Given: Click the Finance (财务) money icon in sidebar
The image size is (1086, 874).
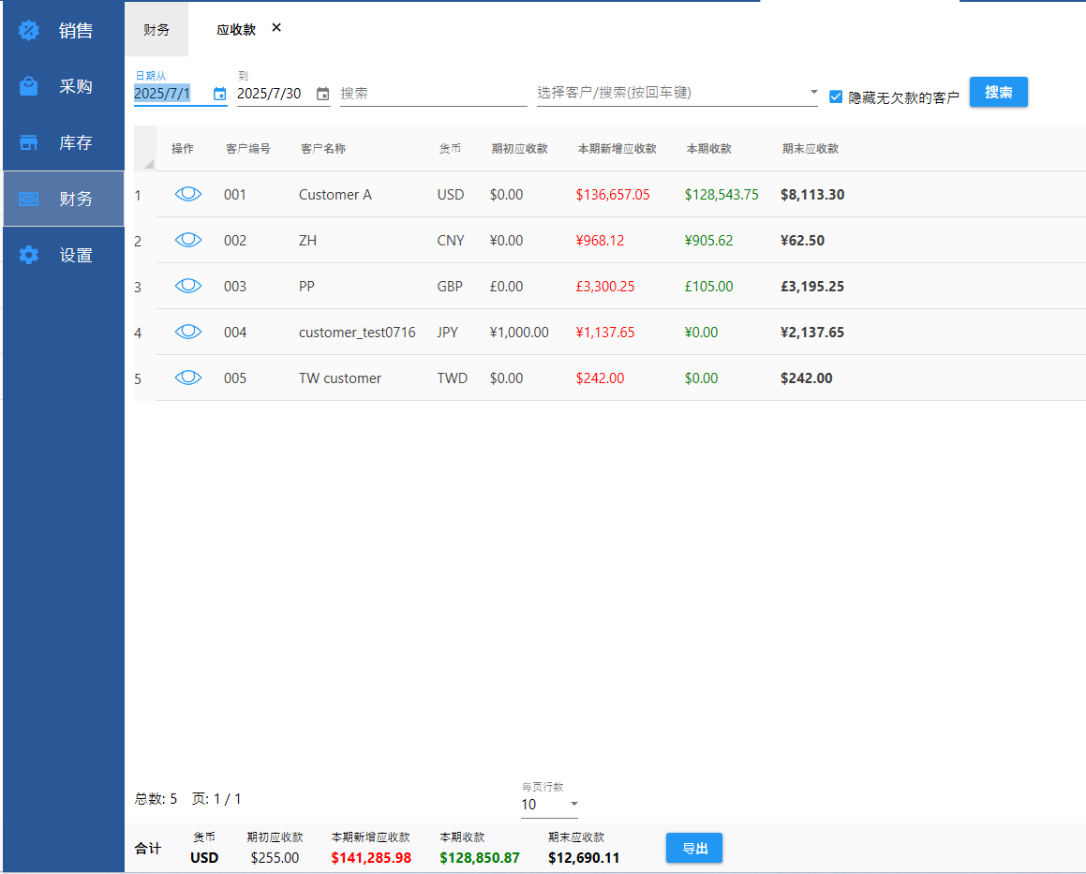Looking at the screenshot, I should [29, 199].
